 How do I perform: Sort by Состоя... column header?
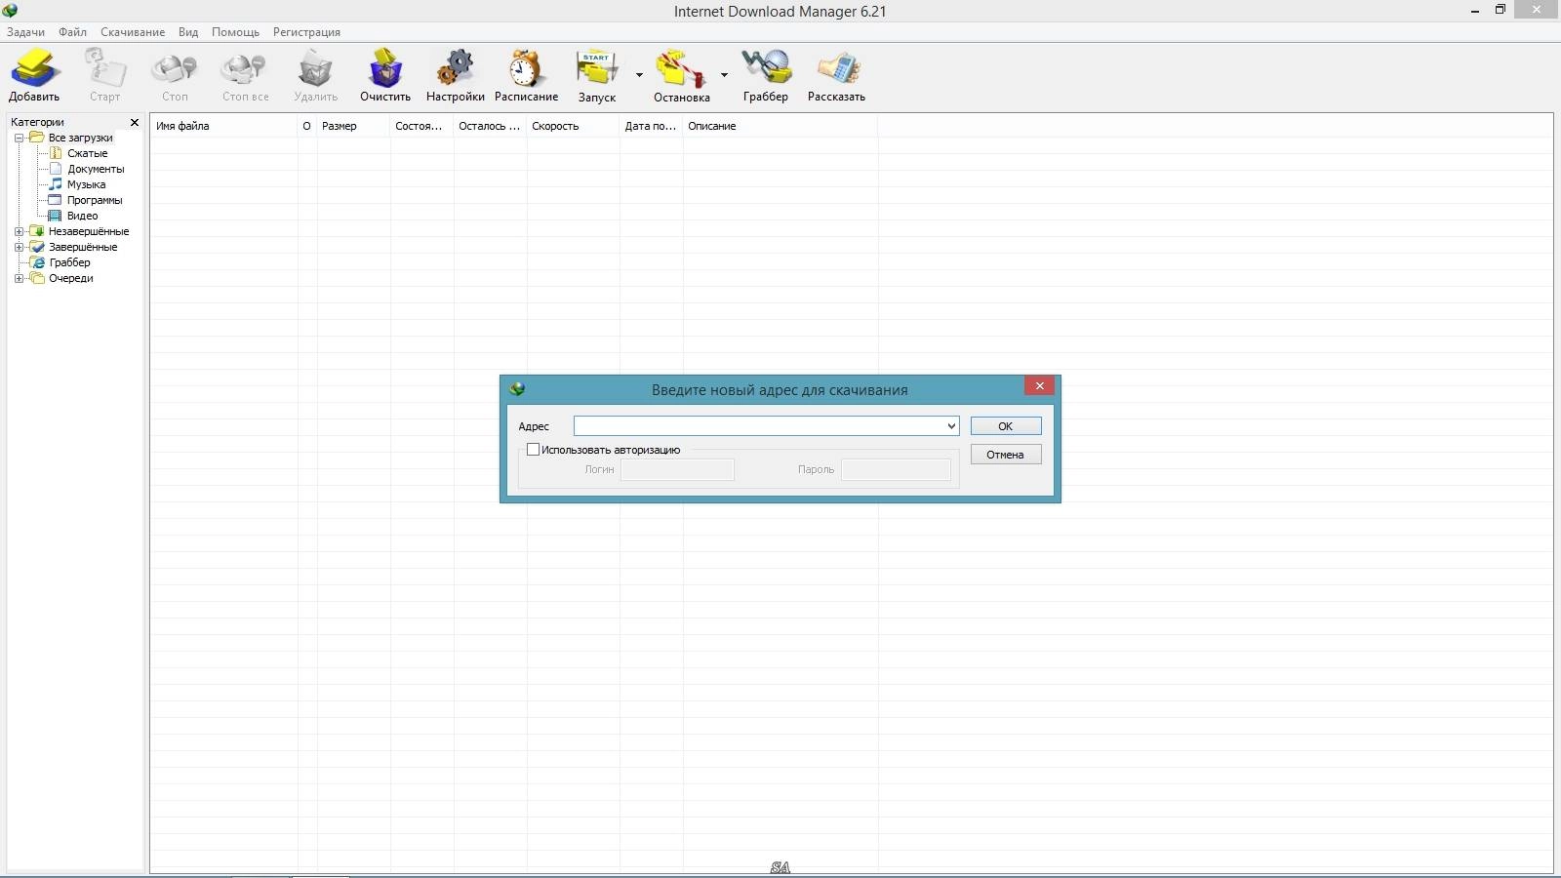pos(421,126)
